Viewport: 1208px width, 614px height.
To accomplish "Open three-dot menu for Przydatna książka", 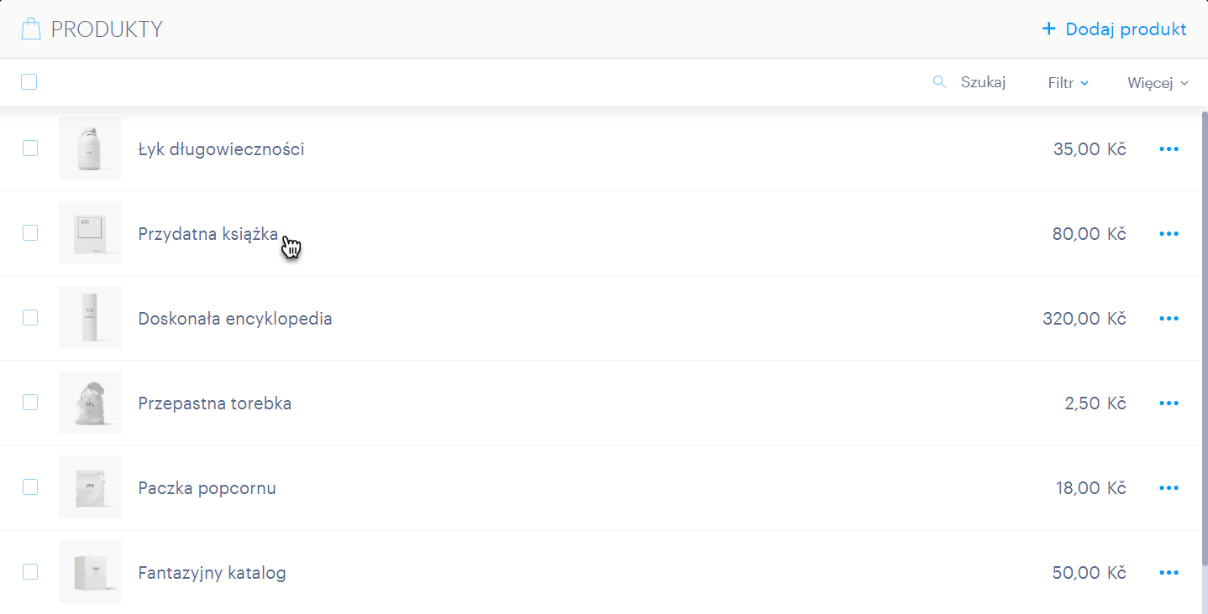I will point(1169,234).
